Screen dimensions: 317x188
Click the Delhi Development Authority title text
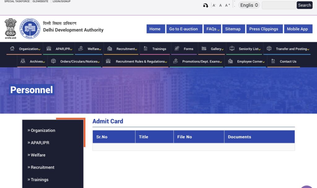73,30
